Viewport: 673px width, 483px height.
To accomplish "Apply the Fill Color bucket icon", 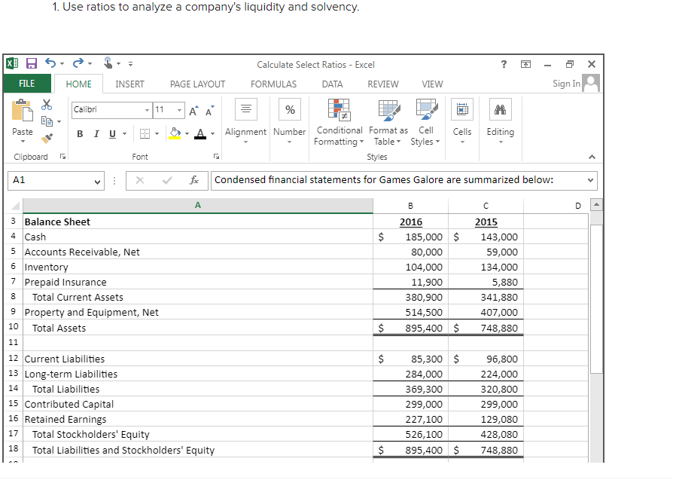I will pos(174,133).
